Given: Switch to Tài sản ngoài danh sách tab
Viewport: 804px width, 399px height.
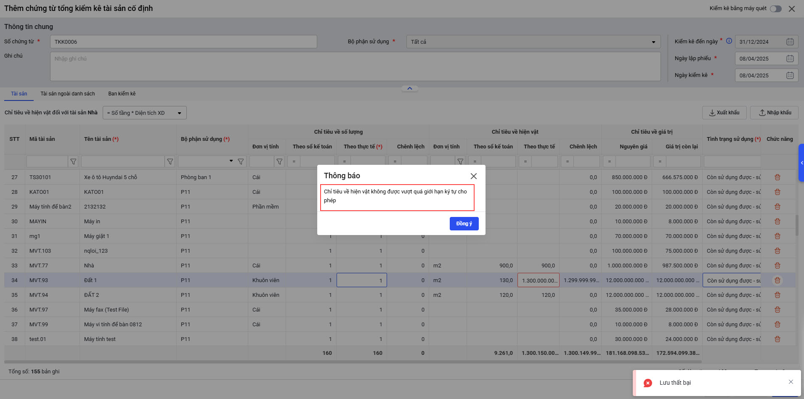Looking at the screenshot, I should coord(67,94).
